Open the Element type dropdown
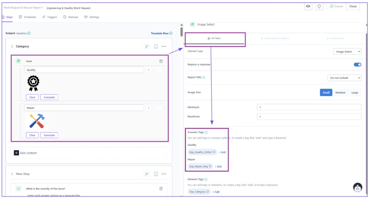The image size is (369, 198). pos(347,52)
